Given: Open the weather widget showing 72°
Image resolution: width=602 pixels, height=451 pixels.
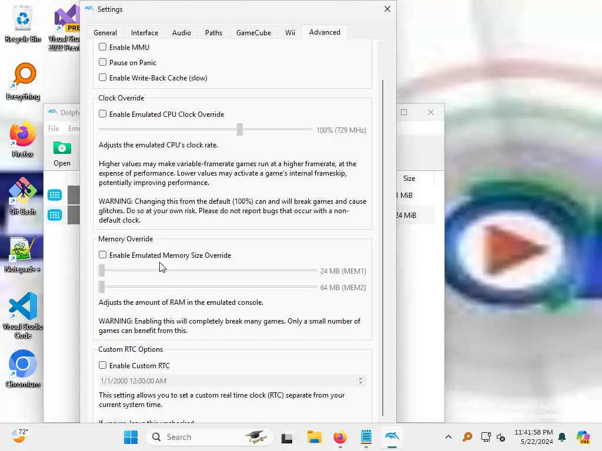Looking at the screenshot, I should 19,436.
